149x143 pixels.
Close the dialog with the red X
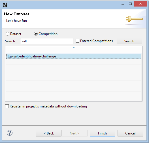(x=140, y=4)
